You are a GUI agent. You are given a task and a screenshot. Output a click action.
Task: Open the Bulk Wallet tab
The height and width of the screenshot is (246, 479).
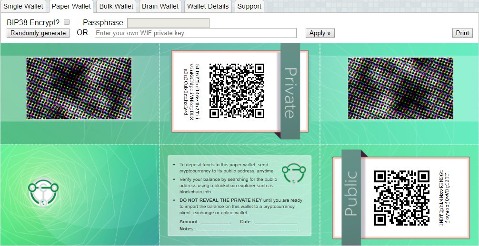click(116, 6)
